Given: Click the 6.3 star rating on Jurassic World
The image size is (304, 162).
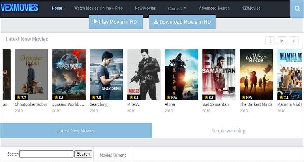Looking at the screenshot, I should click(59, 97).
